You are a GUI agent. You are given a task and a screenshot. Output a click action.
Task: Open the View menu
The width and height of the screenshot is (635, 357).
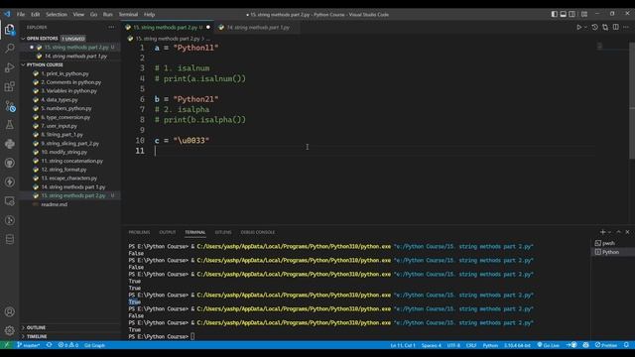tap(78, 14)
